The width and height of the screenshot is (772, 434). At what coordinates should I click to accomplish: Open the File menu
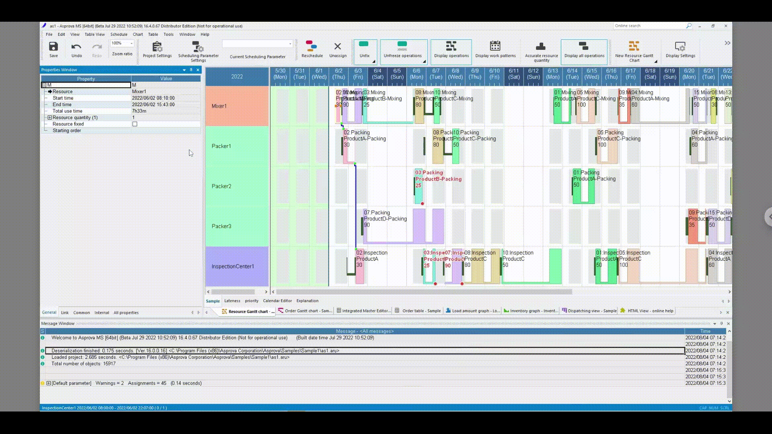[x=49, y=35]
